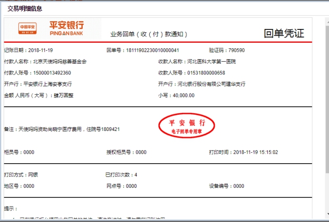Click the 授权柜员号 0000 field
The height and width of the screenshot is (222, 329).
[126, 152]
